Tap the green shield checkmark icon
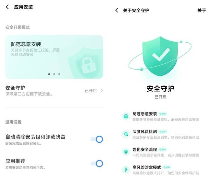 click(160, 56)
